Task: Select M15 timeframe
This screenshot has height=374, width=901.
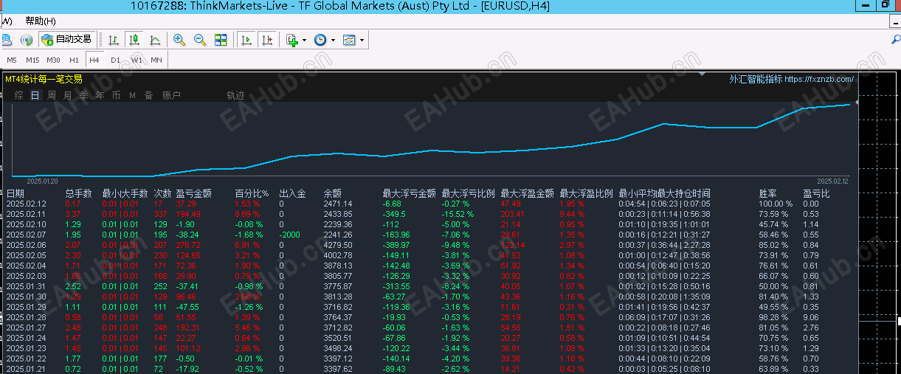Action: (x=32, y=60)
